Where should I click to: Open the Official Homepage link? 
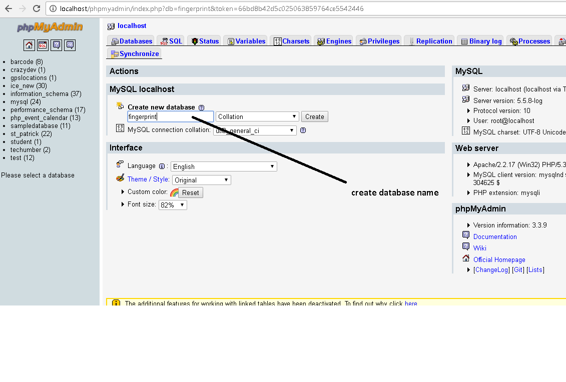click(x=499, y=259)
